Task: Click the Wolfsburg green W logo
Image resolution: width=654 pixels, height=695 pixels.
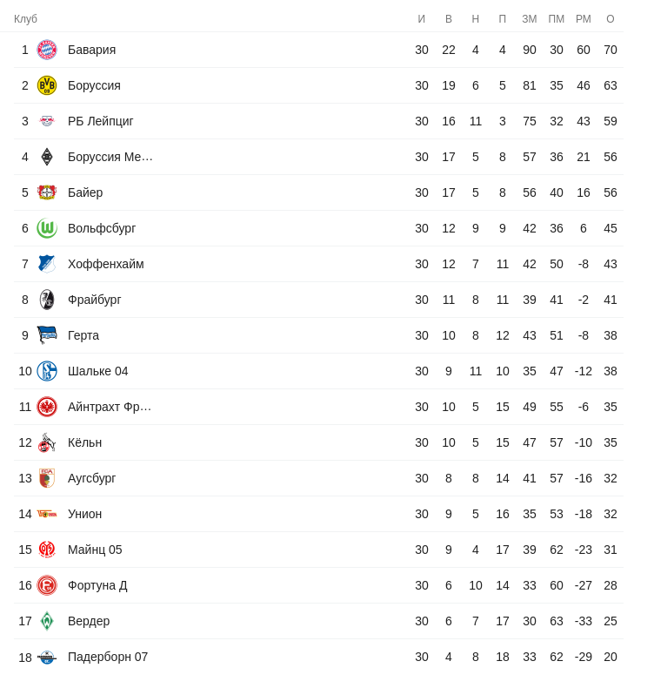Action: click(47, 228)
